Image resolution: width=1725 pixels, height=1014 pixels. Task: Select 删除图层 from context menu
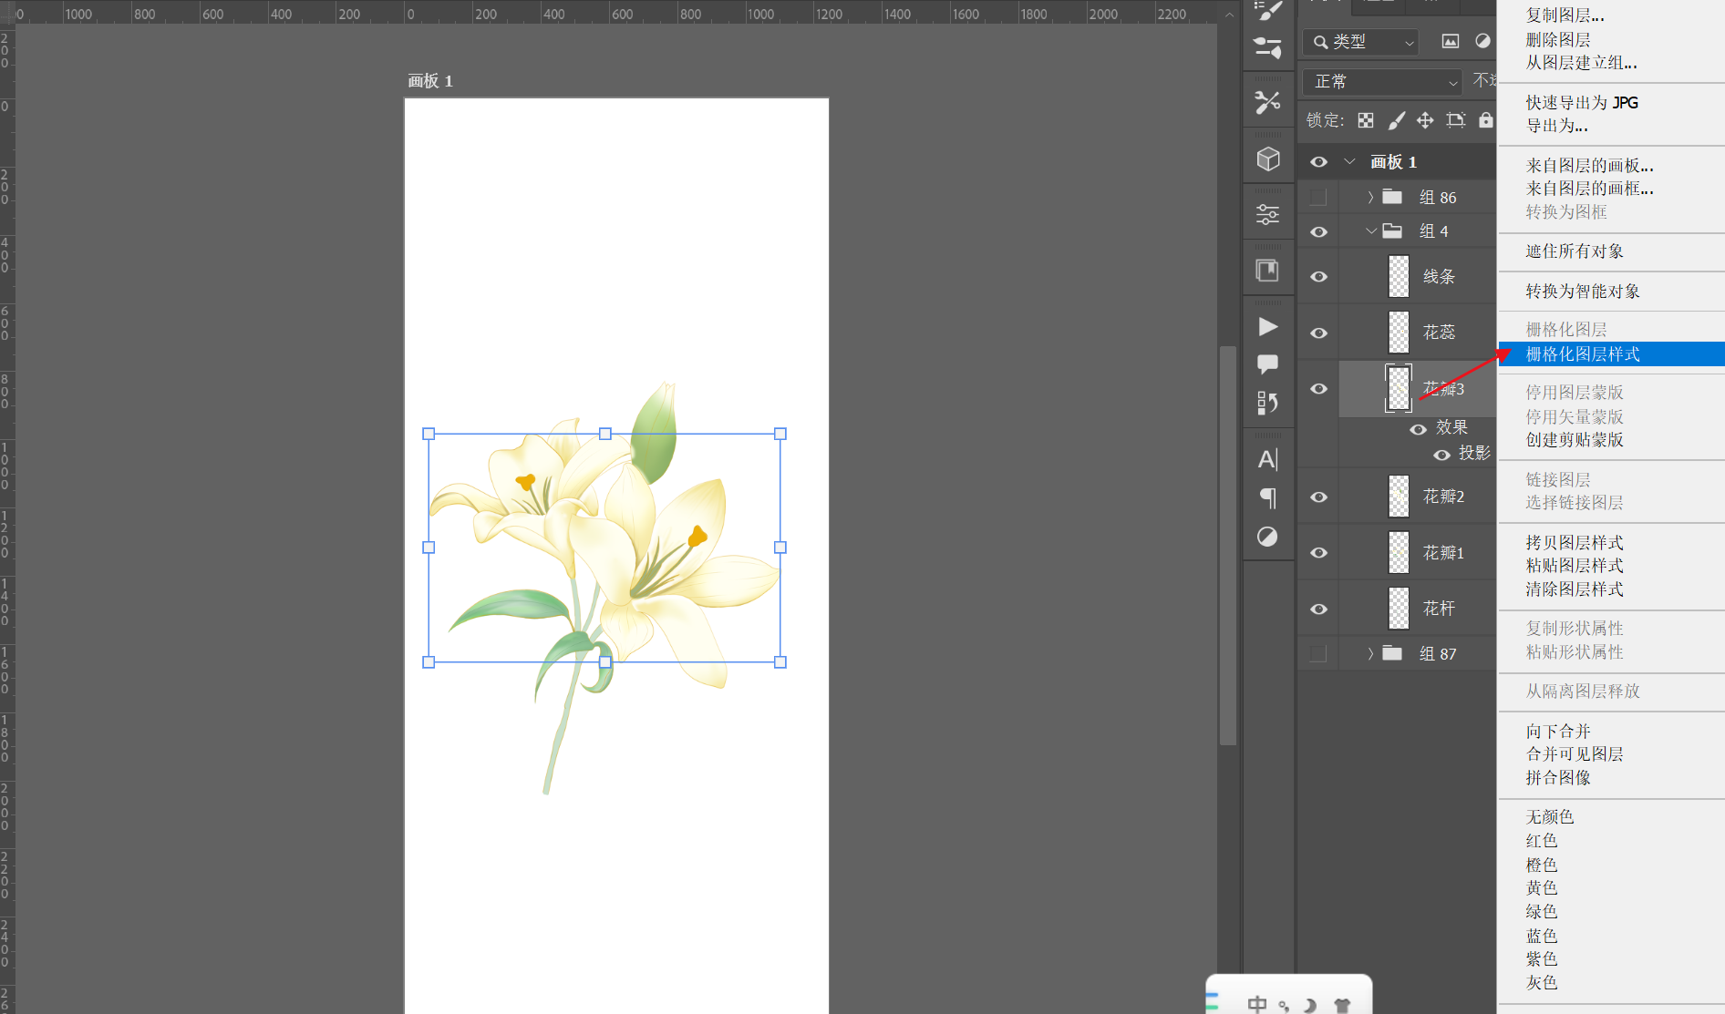click(1558, 40)
